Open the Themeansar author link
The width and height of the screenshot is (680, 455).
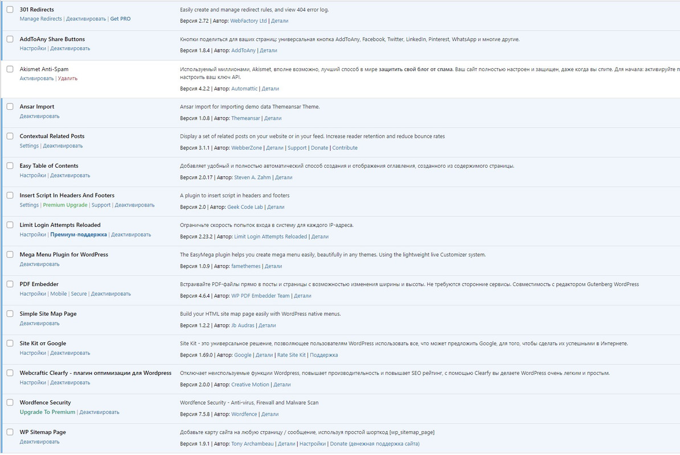pyautogui.click(x=245, y=118)
